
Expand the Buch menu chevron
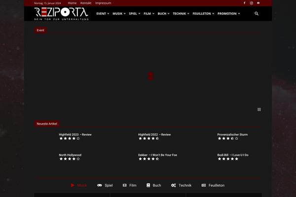pos(168,14)
